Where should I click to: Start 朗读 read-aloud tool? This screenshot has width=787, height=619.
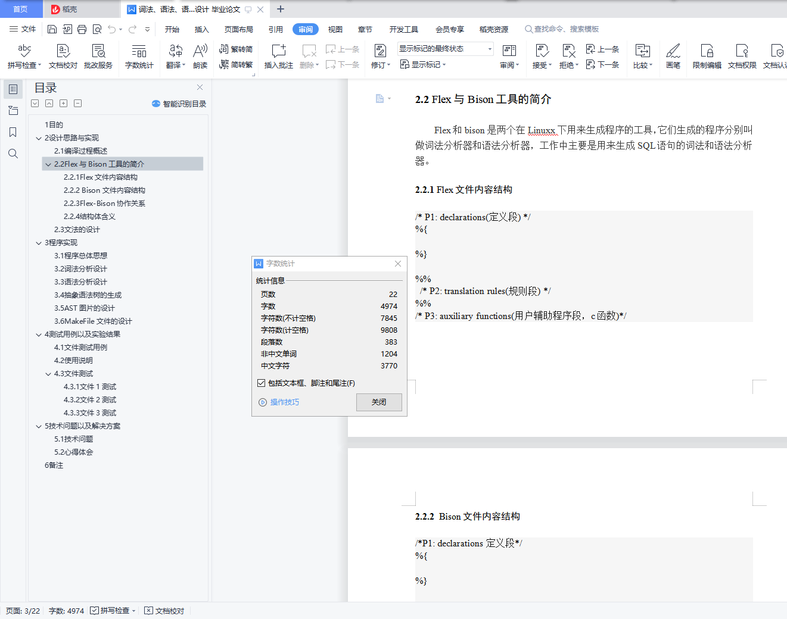200,57
